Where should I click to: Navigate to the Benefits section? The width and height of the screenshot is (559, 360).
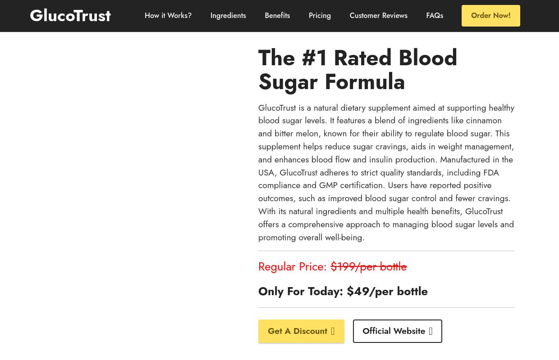277,15
